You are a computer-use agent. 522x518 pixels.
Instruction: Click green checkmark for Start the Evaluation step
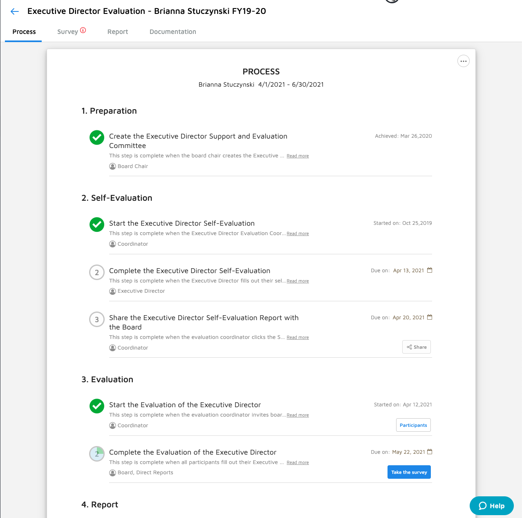pyautogui.click(x=97, y=406)
